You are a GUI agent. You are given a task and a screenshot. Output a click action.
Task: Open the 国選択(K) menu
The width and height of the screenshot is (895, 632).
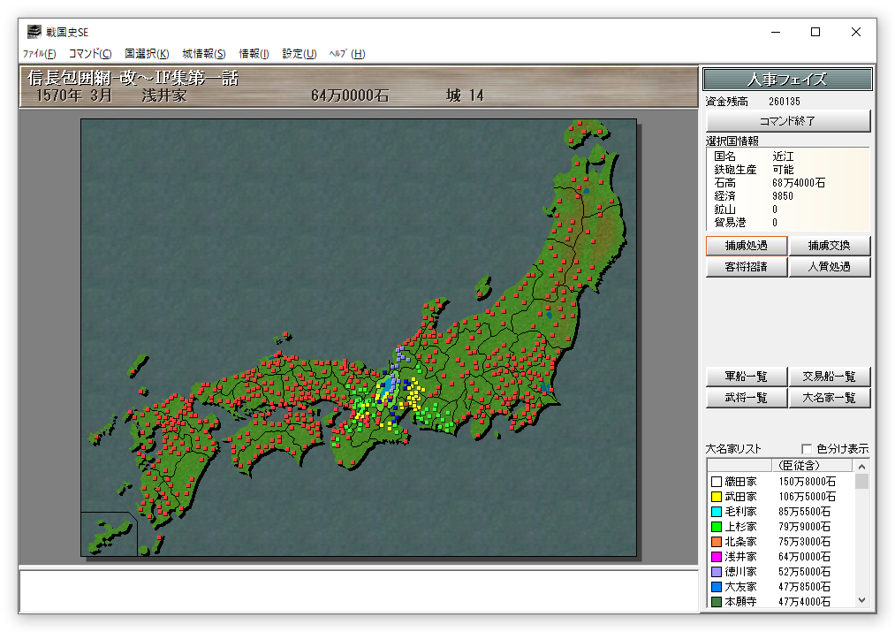coord(147,54)
